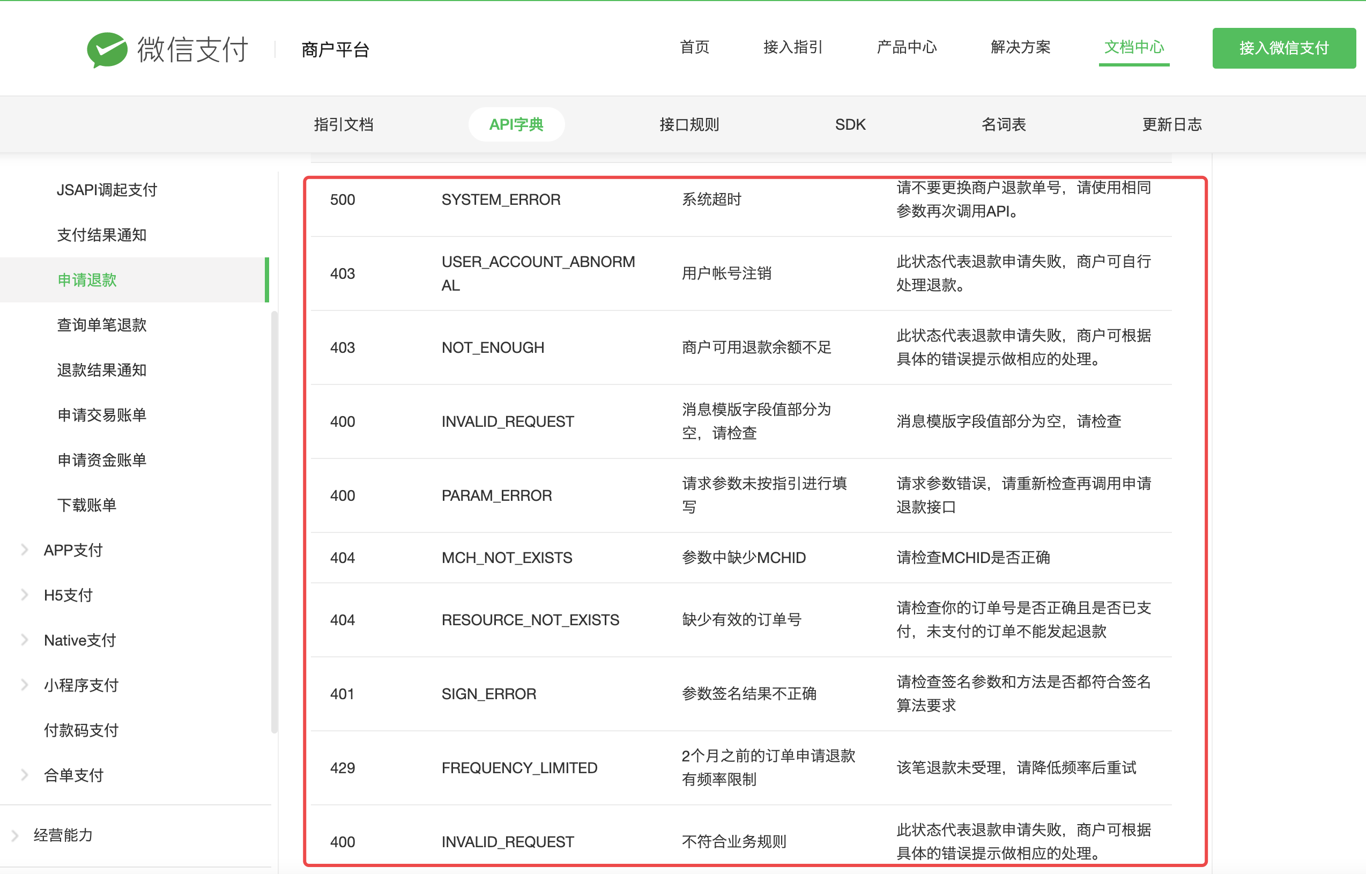This screenshot has width=1366, height=874.
Task: Open 查询单笔退款 in sidebar
Action: 101,324
